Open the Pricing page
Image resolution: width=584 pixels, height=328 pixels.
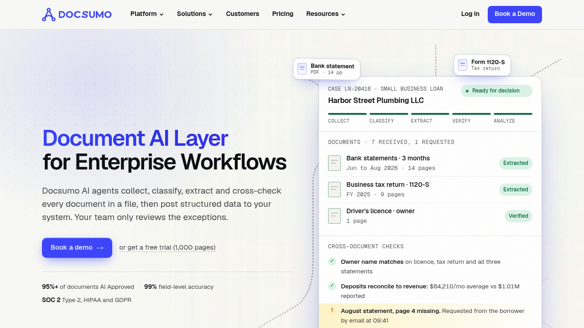click(x=283, y=14)
